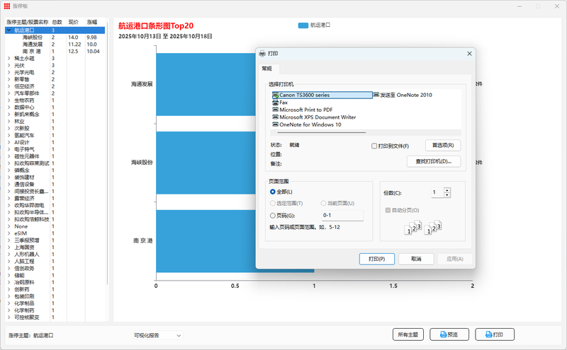
Task: Decrease copies with the down arrow
Action: [x=447, y=195]
